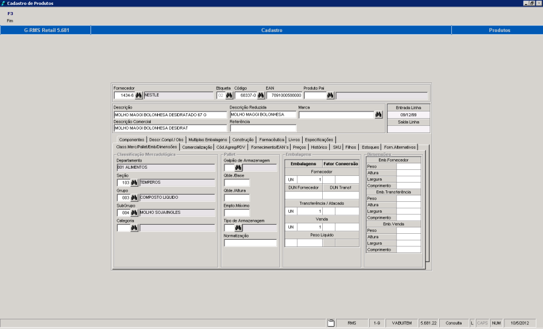This screenshot has width=543, height=329.
Task: Open Grupo lookup binoculars beside 003
Action: point(134,198)
